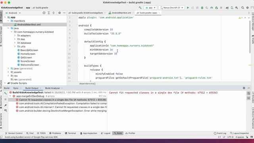Close the build.gradle (:app) tab
The image size is (254, 143).
(159, 13)
